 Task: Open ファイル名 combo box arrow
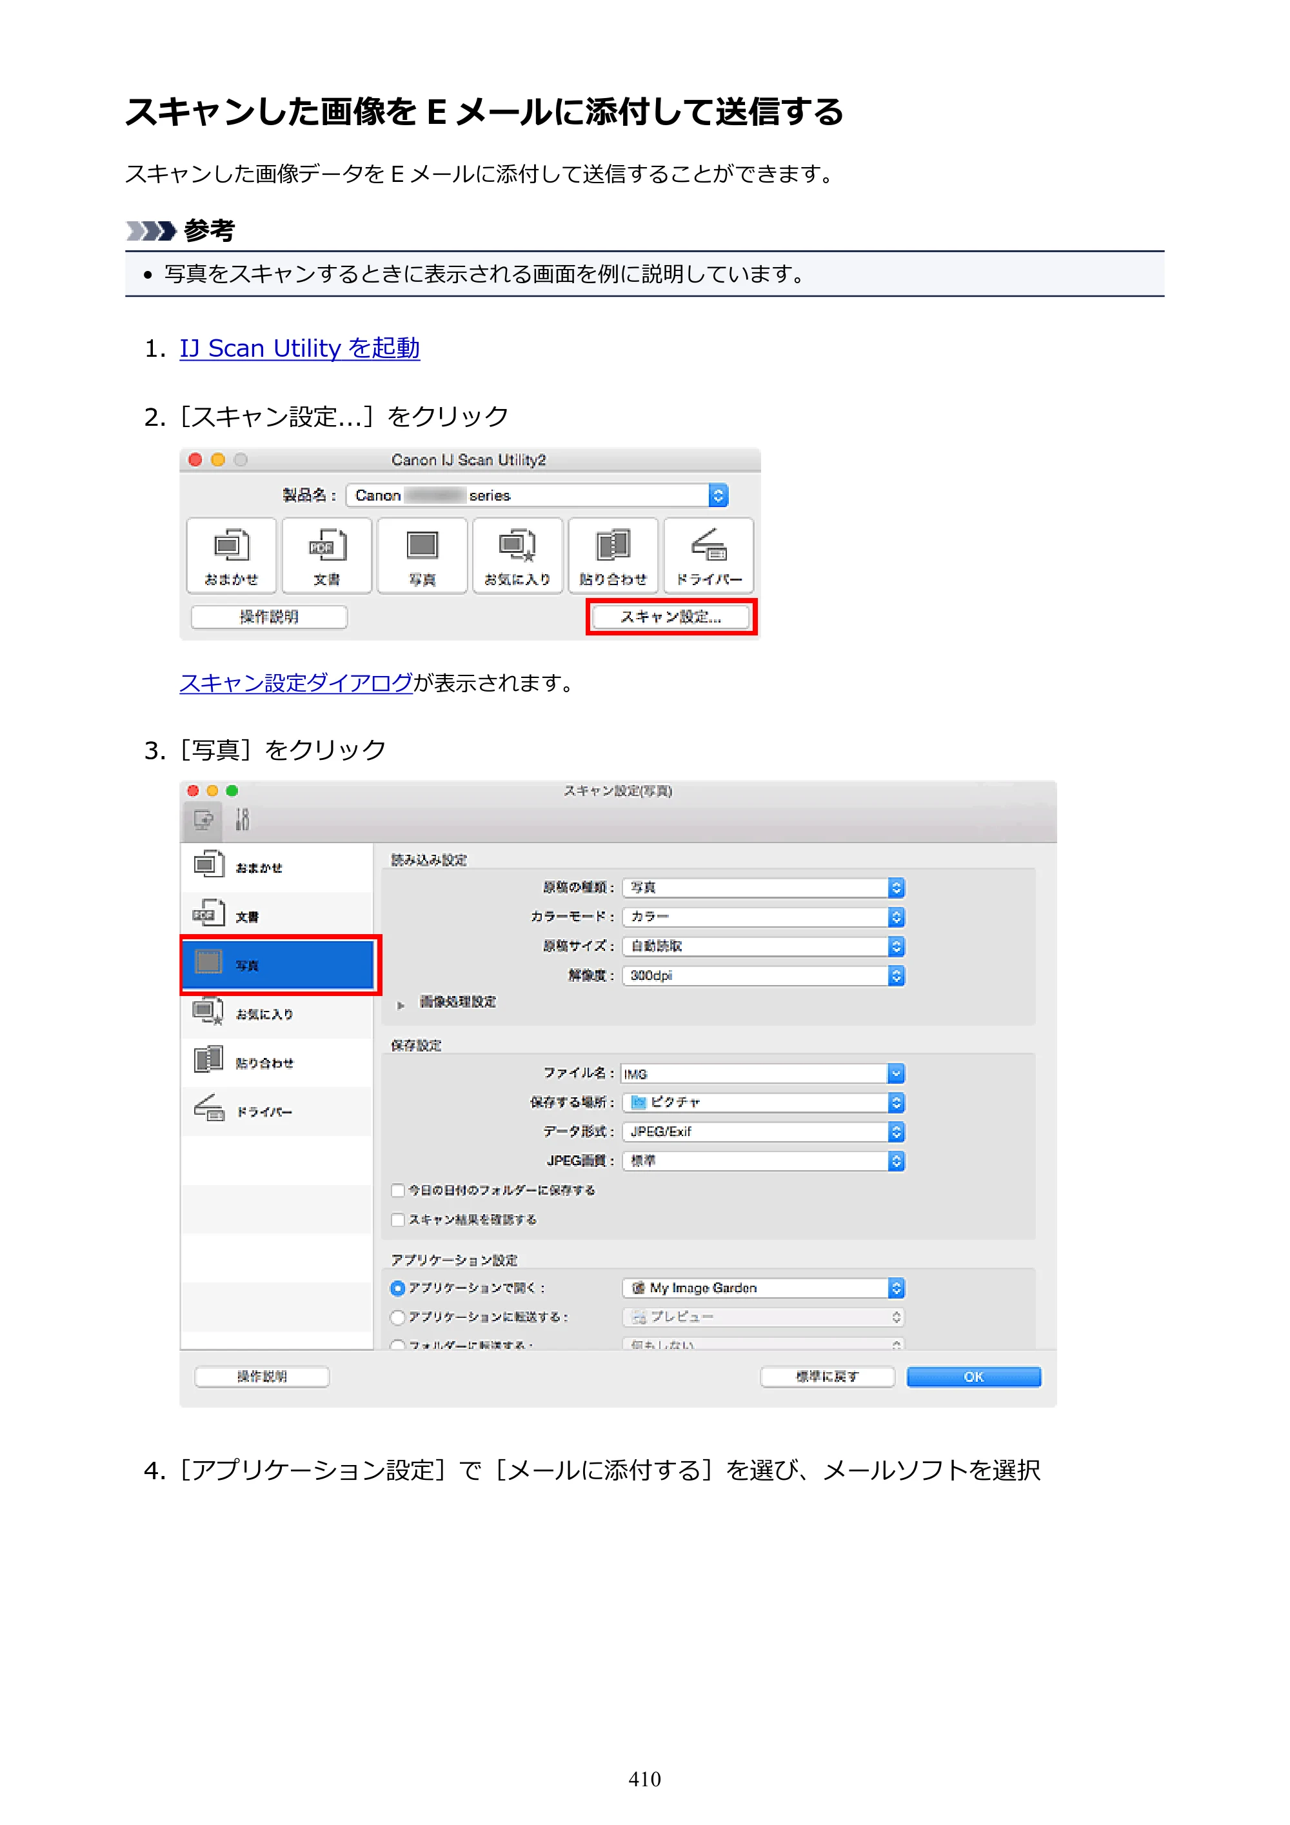[897, 1074]
